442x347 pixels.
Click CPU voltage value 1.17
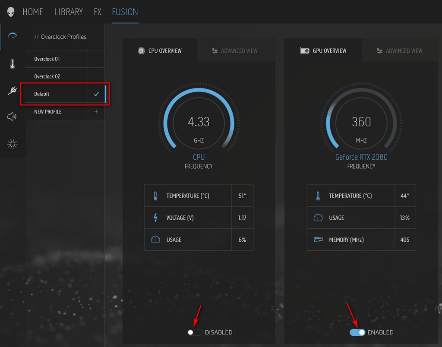point(242,218)
